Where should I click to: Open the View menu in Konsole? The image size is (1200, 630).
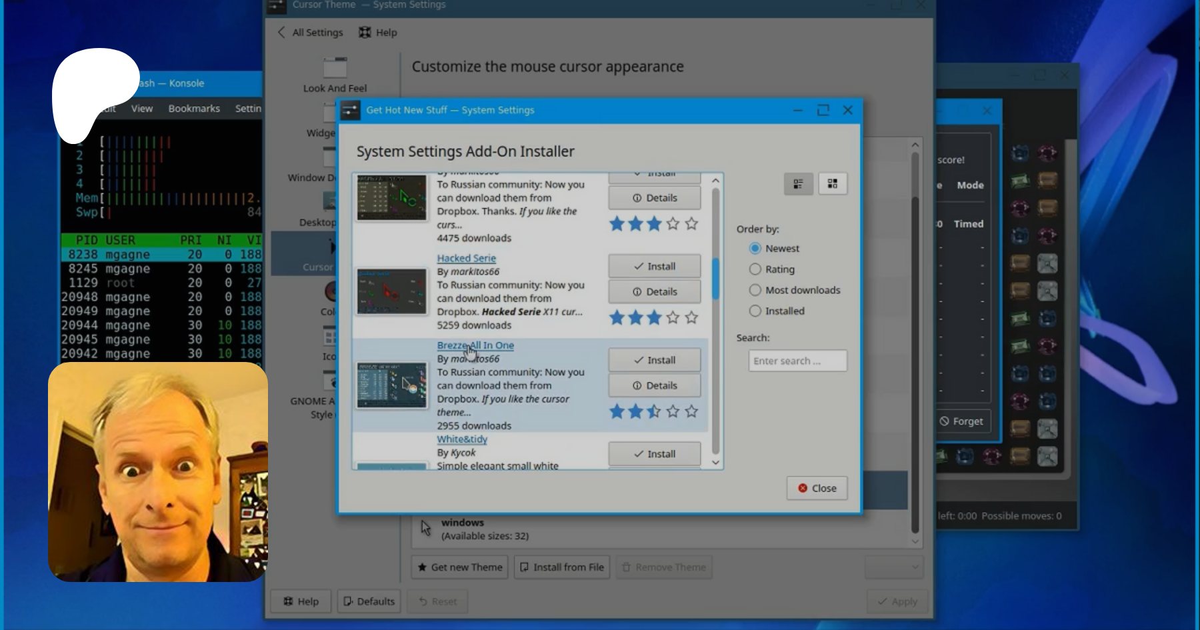tap(141, 108)
